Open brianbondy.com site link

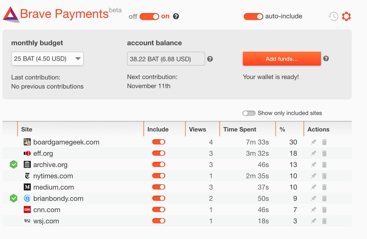pos(58,198)
